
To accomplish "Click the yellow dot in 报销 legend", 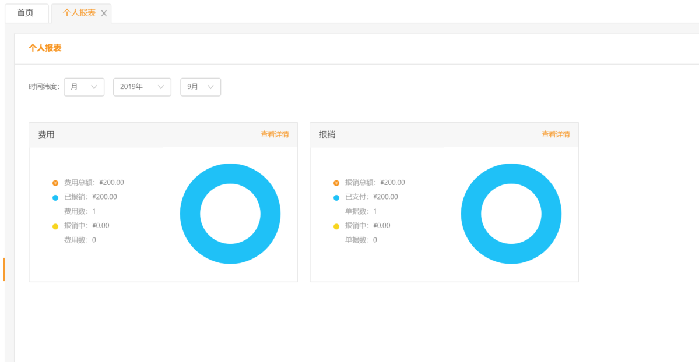I will coord(336,226).
